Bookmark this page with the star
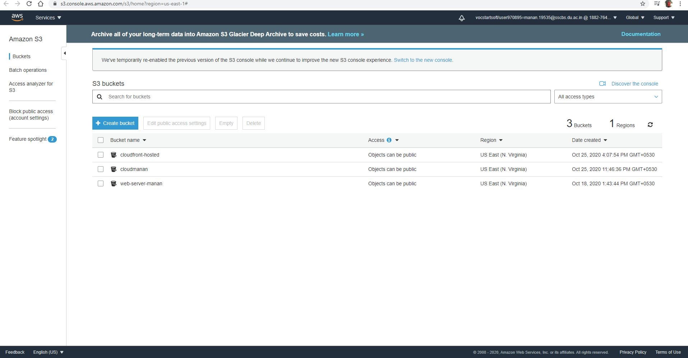 (643, 4)
